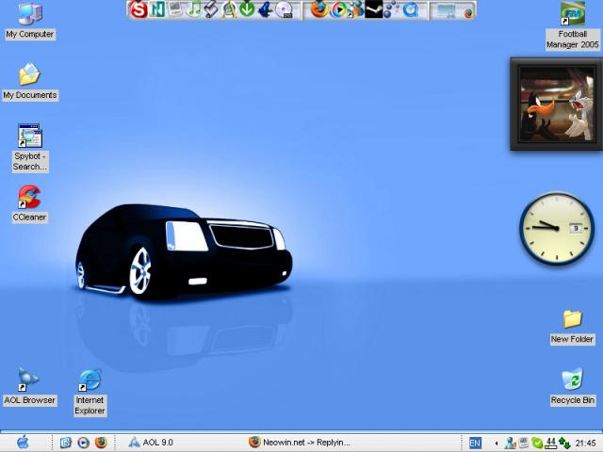The image size is (603, 452).
Task: Launch Windows Media Player from top dock
Action: click(x=338, y=10)
